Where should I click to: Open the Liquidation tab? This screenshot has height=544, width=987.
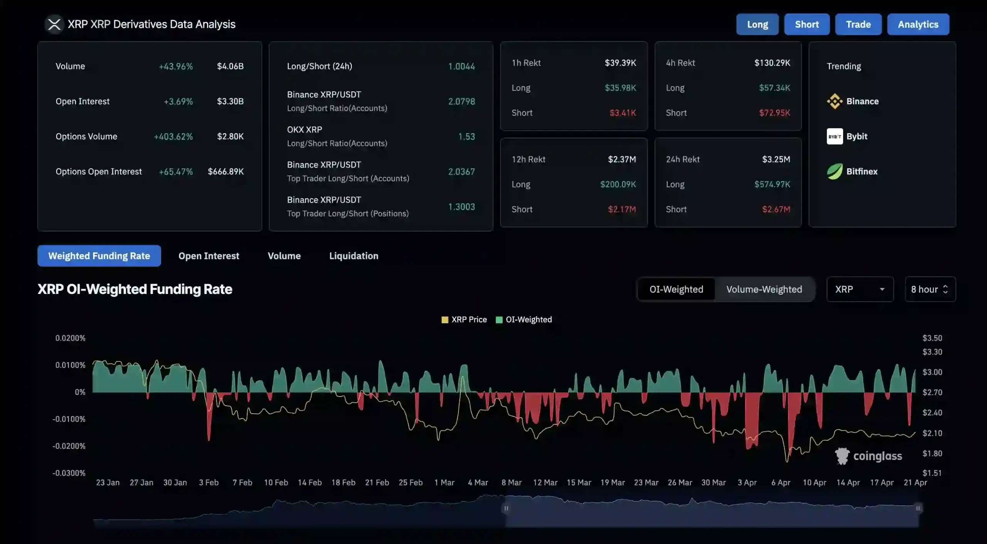354,256
